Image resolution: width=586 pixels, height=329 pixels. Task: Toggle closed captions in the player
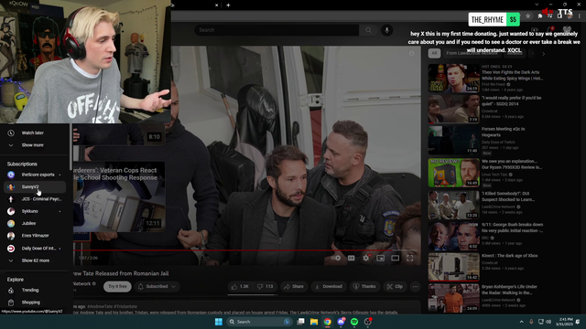[x=352, y=258]
